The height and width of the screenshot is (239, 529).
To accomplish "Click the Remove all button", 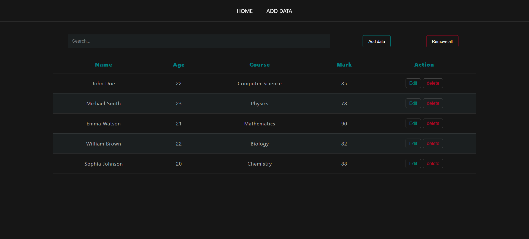I will point(442,41).
